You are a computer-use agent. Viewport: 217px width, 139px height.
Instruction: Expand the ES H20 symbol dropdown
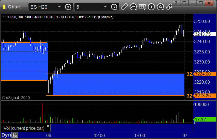pyautogui.click(x=59, y=7)
